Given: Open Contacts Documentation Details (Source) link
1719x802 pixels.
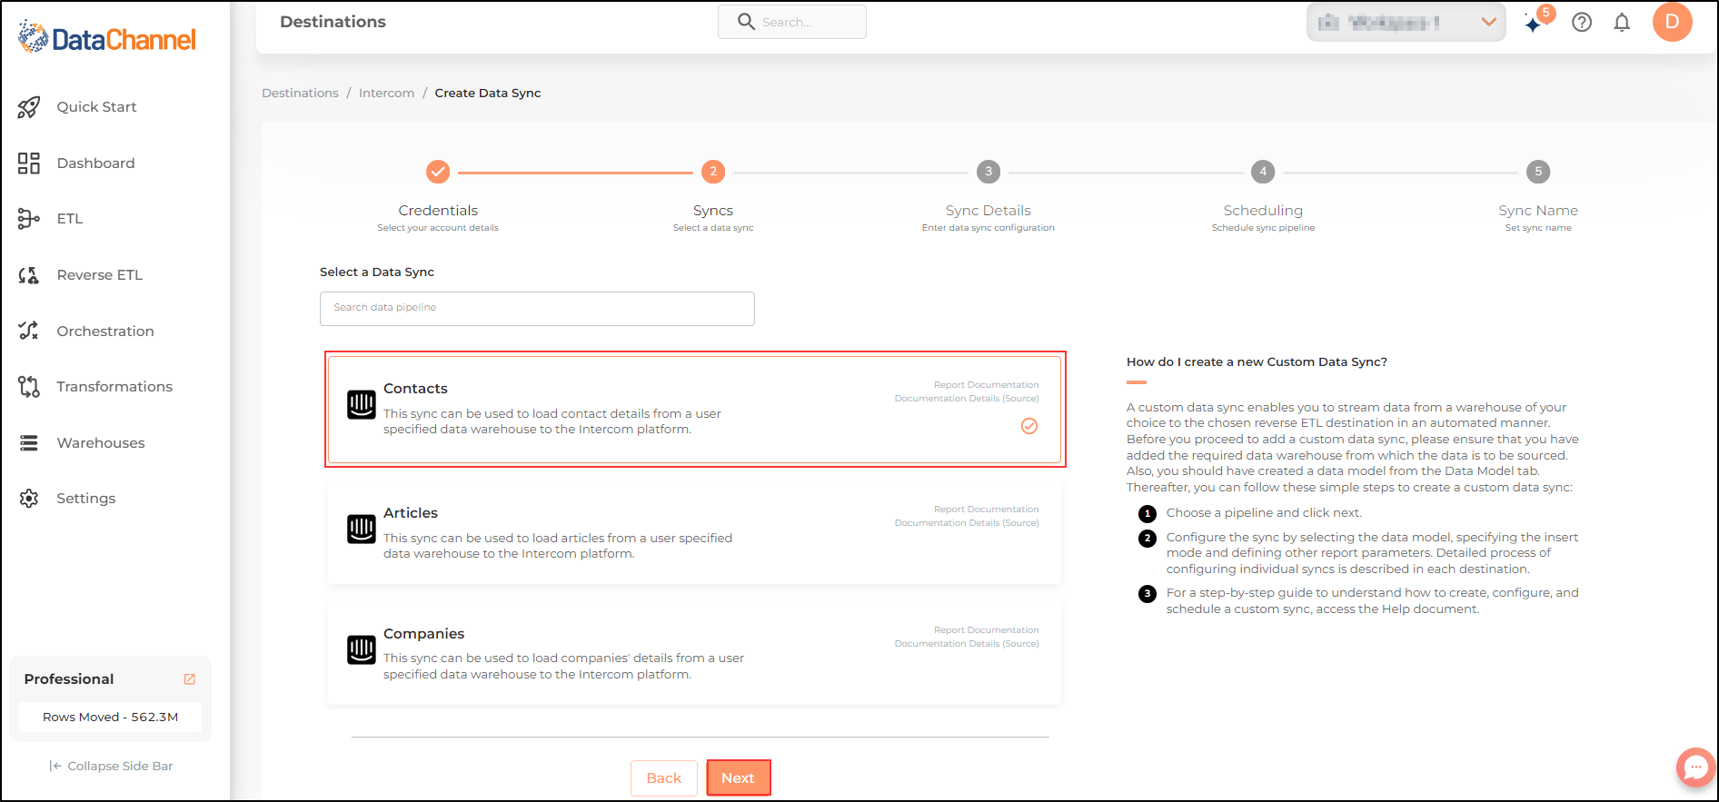Looking at the screenshot, I should click(x=967, y=399).
